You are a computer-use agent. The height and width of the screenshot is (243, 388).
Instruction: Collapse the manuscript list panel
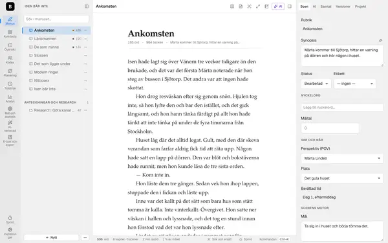(87, 6)
